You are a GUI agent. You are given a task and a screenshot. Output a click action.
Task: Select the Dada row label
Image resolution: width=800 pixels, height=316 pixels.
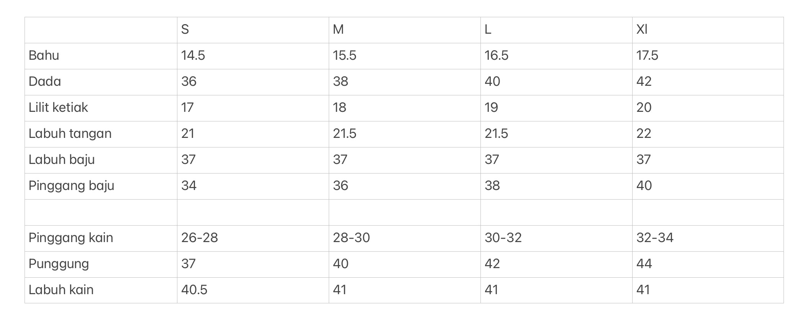[45, 82]
